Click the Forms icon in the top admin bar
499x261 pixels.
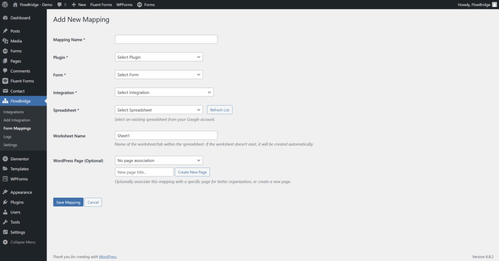pos(139,4)
